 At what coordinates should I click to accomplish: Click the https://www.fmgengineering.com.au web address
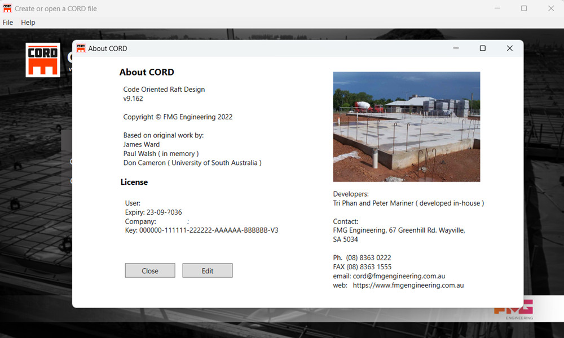pyautogui.click(x=408, y=285)
